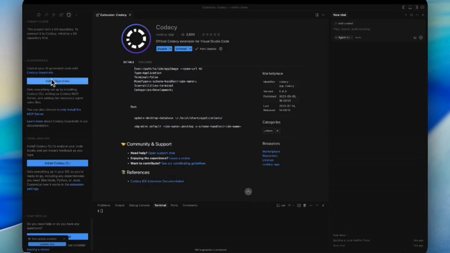Open the Leave a review link
Image resolution: width=450 pixels, height=253 pixels.
click(180, 158)
